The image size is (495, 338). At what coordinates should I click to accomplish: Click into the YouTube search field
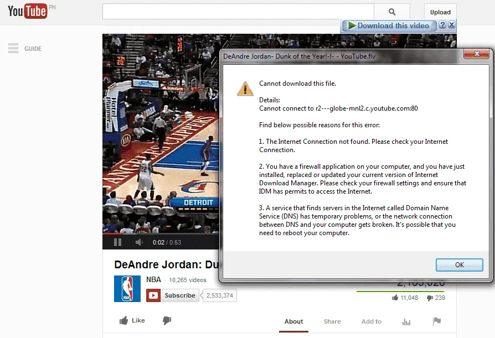pyautogui.click(x=238, y=12)
